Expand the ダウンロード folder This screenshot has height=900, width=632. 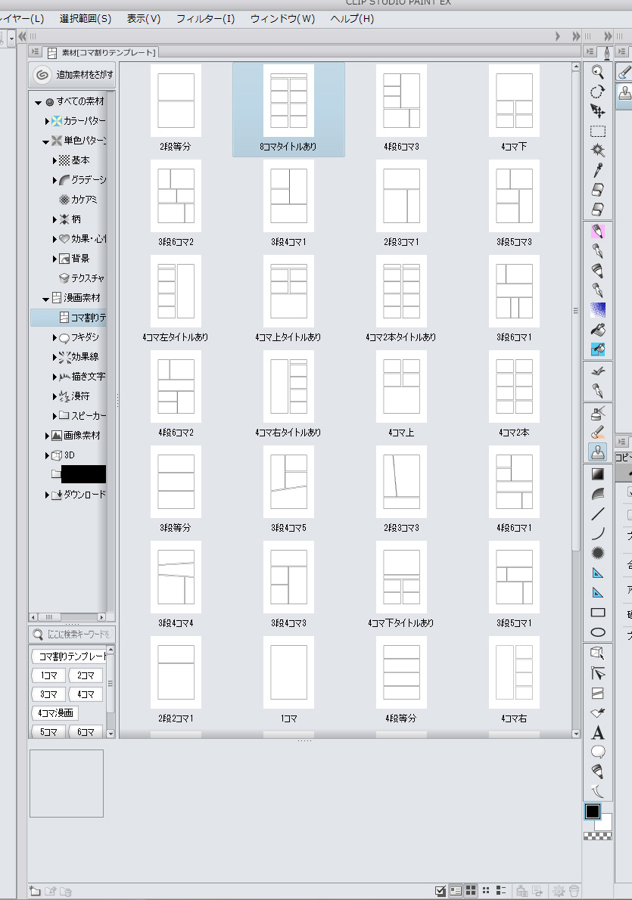click(47, 495)
